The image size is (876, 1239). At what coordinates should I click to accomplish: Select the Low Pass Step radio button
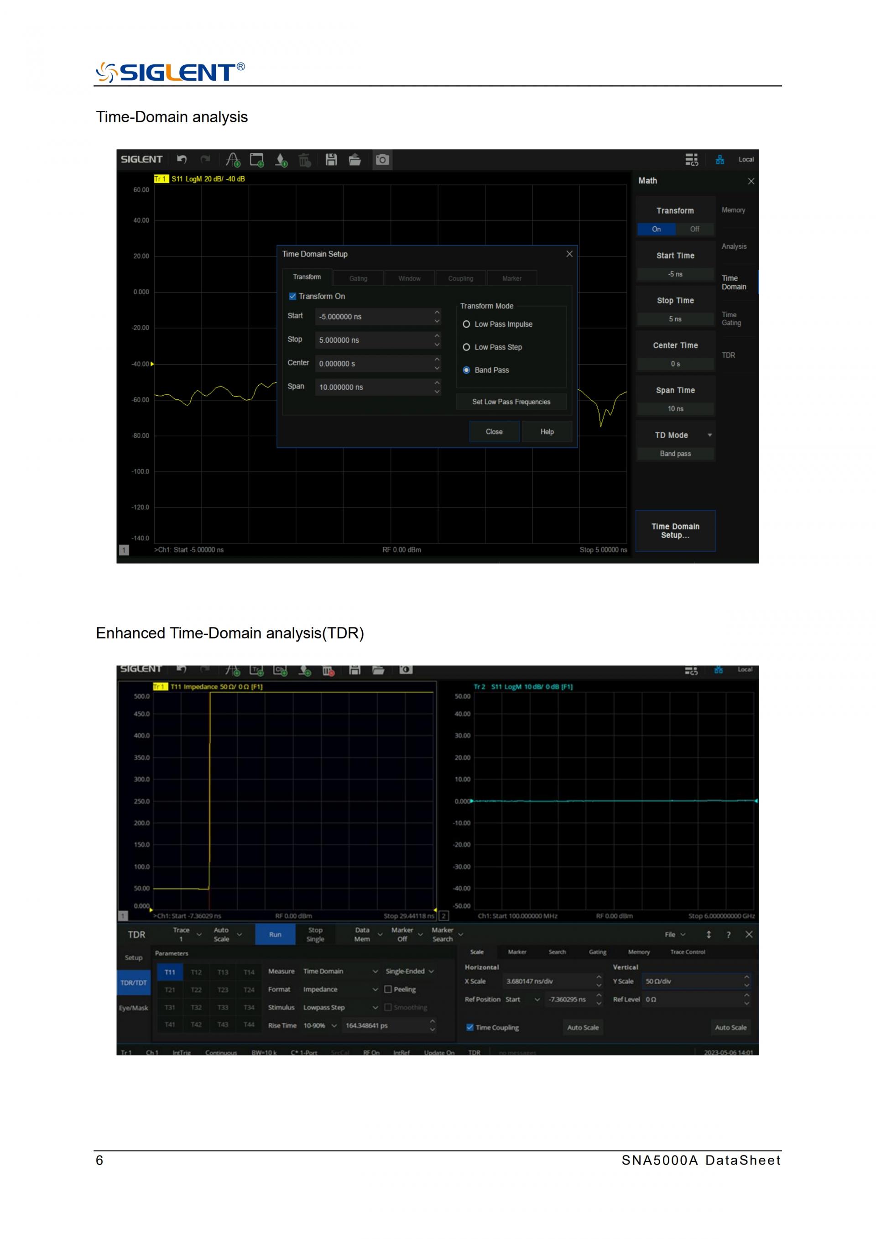[467, 347]
